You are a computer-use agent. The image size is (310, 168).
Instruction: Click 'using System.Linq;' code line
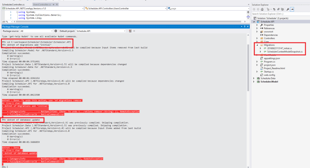(30, 18)
